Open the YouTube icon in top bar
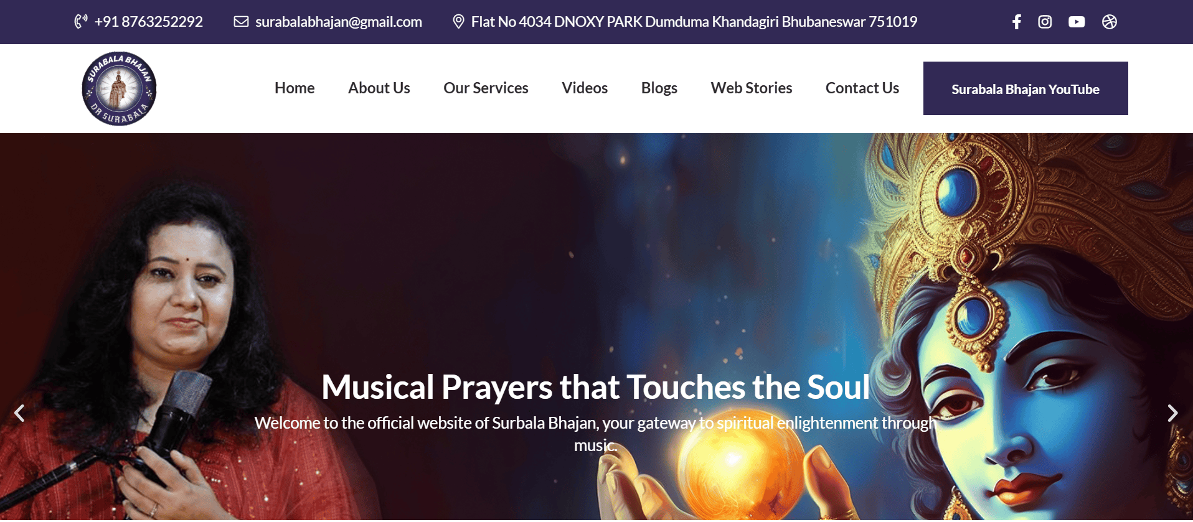 point(1077,22)
